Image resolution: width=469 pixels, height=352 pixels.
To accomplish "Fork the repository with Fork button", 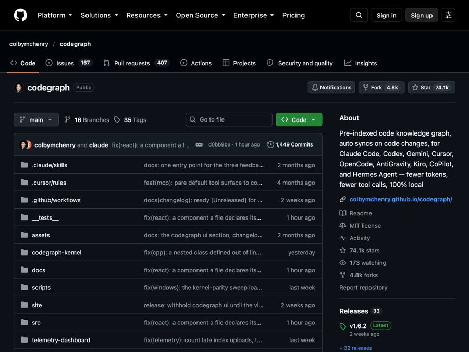I will click(x=381, y=88).
